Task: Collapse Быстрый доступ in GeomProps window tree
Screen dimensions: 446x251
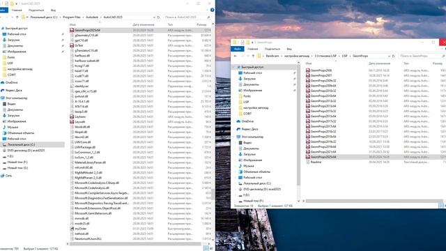Action: [x=234, y=67]
